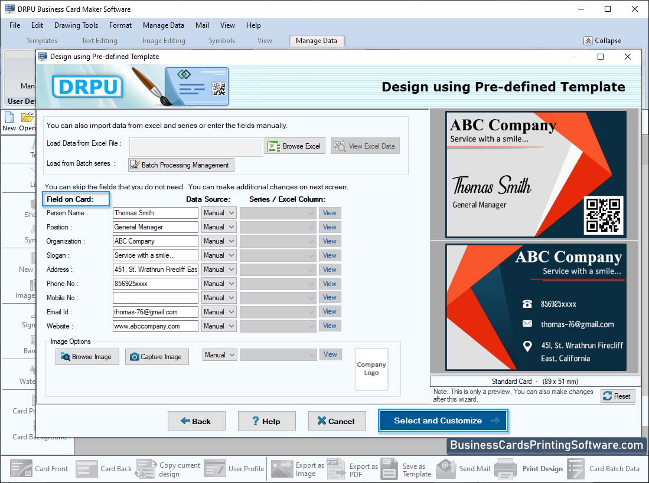Switch to the Text Editing tab

[99, 41]
